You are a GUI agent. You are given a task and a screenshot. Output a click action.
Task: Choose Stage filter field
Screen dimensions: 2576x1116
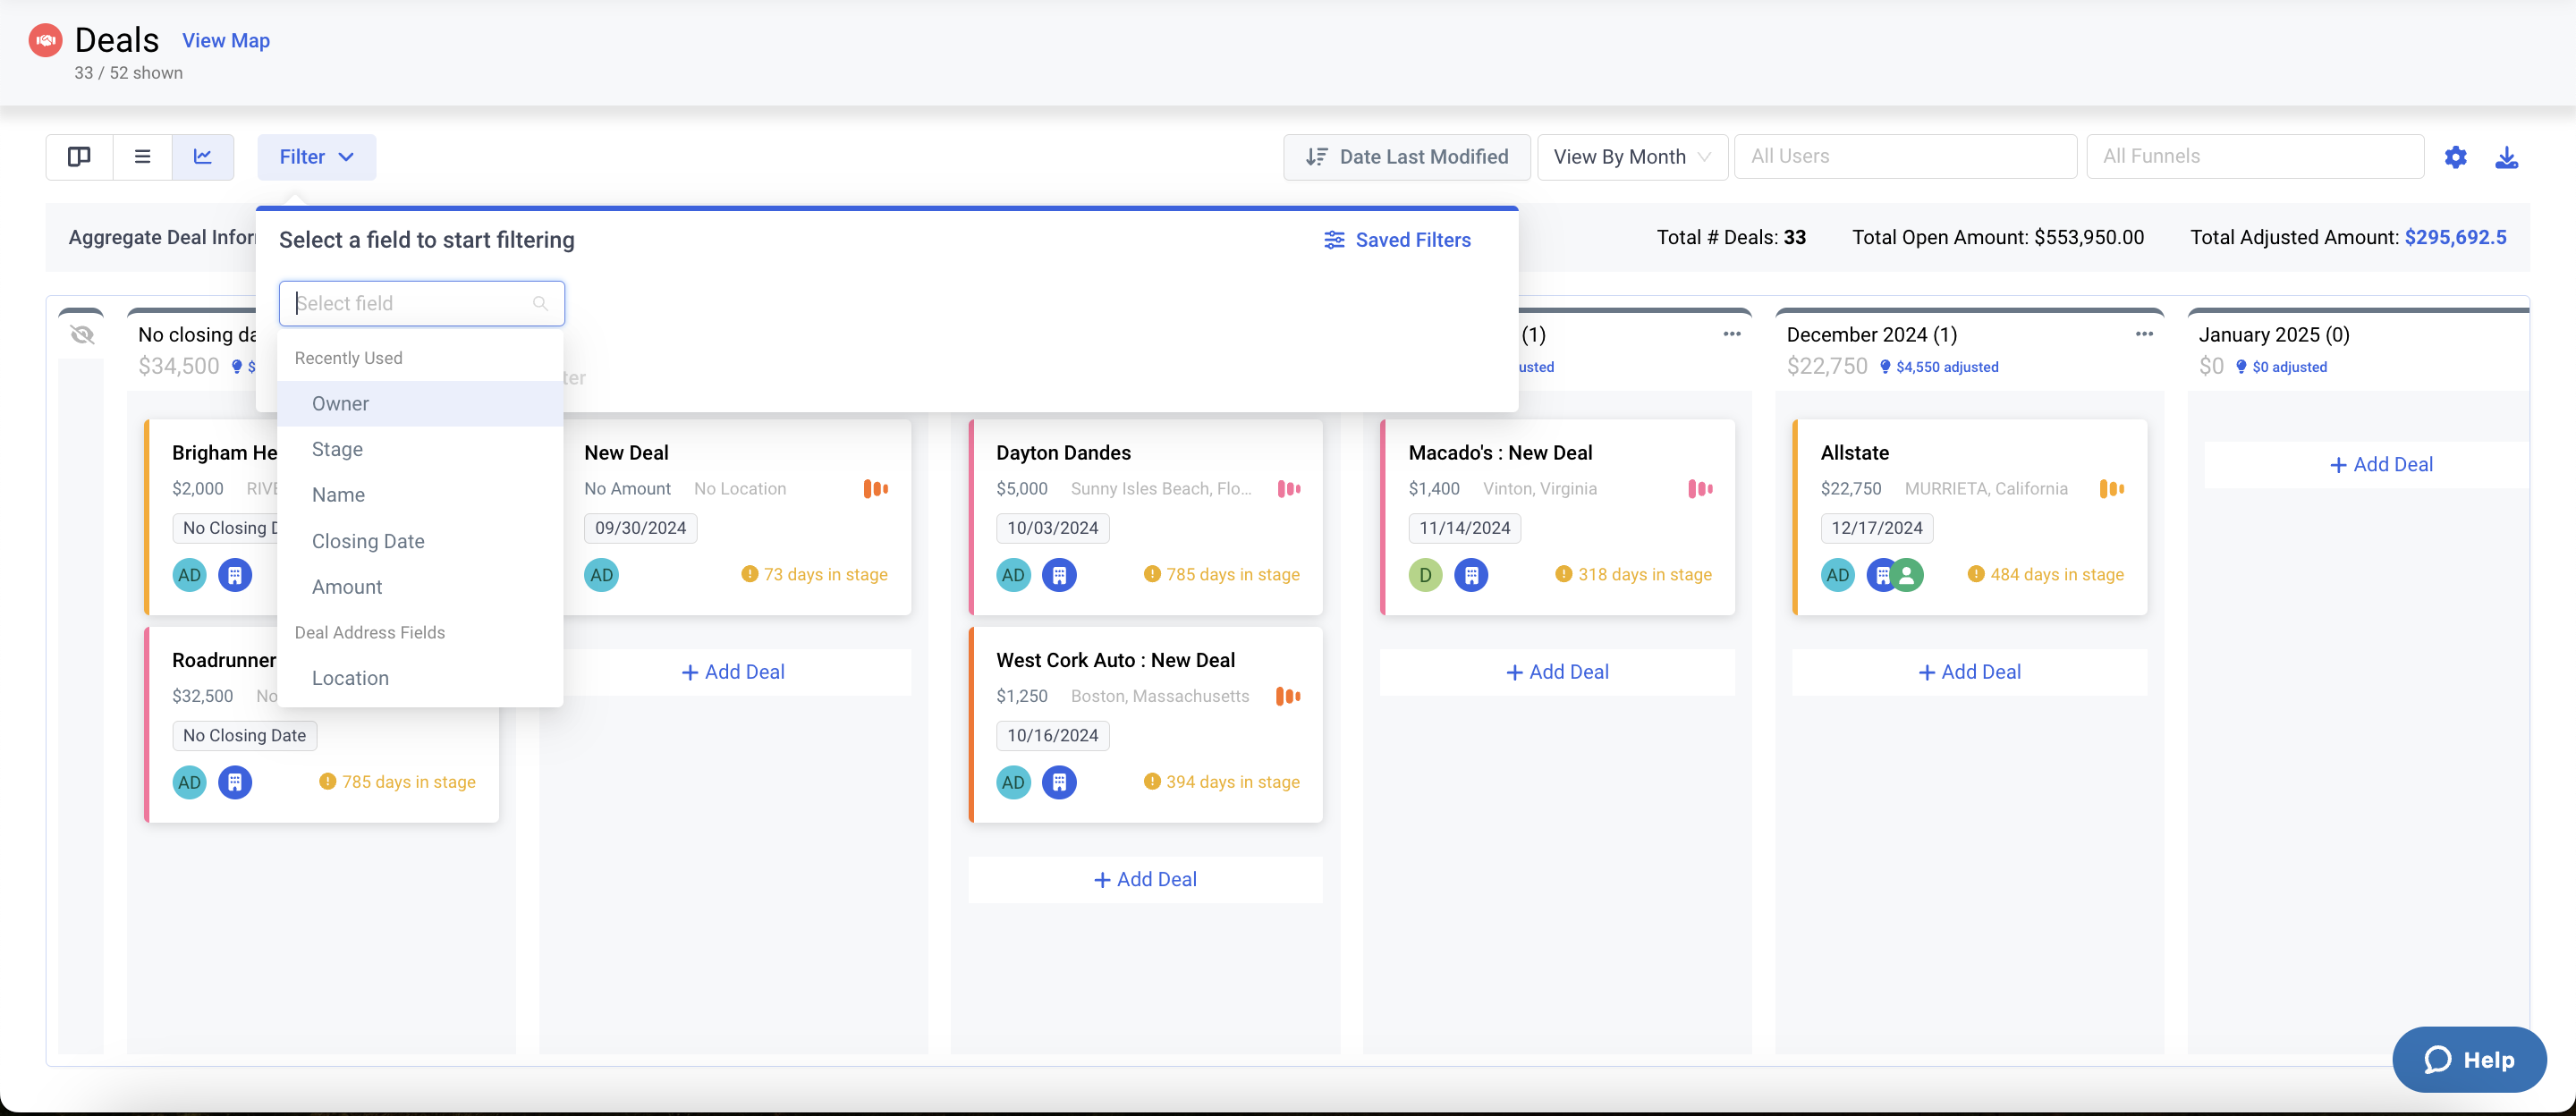tap(421, 450)
